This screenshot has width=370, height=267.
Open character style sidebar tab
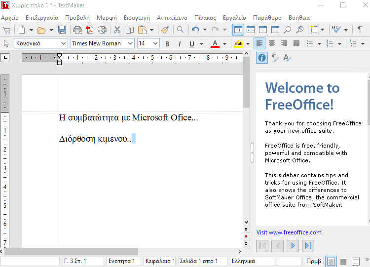(x=287, y=58)
